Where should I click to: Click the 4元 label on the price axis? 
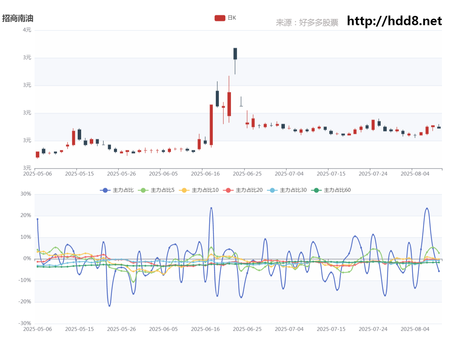[x=27, y=30]
